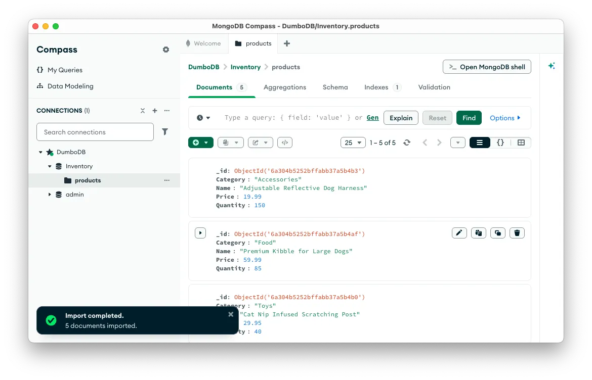592x380 pixels.
Task: Open Compass settings gear
Action: (x=166, y=50)
